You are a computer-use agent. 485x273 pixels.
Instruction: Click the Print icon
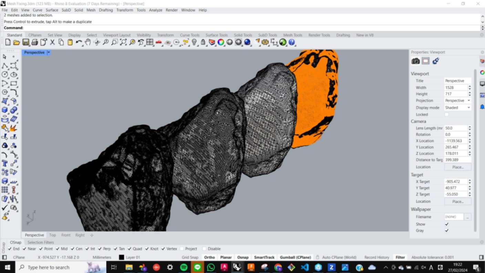(x=34, y=42)
